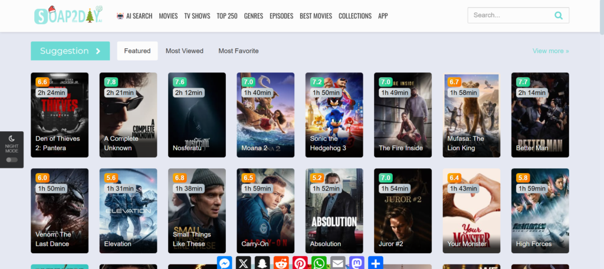
Task: Click the Night Mode moon icon
Action: click(x=12, y=138)
